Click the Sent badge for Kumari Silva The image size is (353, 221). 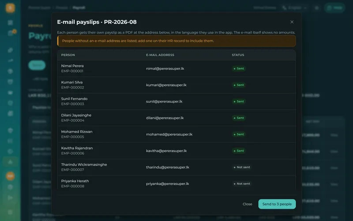point(239,85)
